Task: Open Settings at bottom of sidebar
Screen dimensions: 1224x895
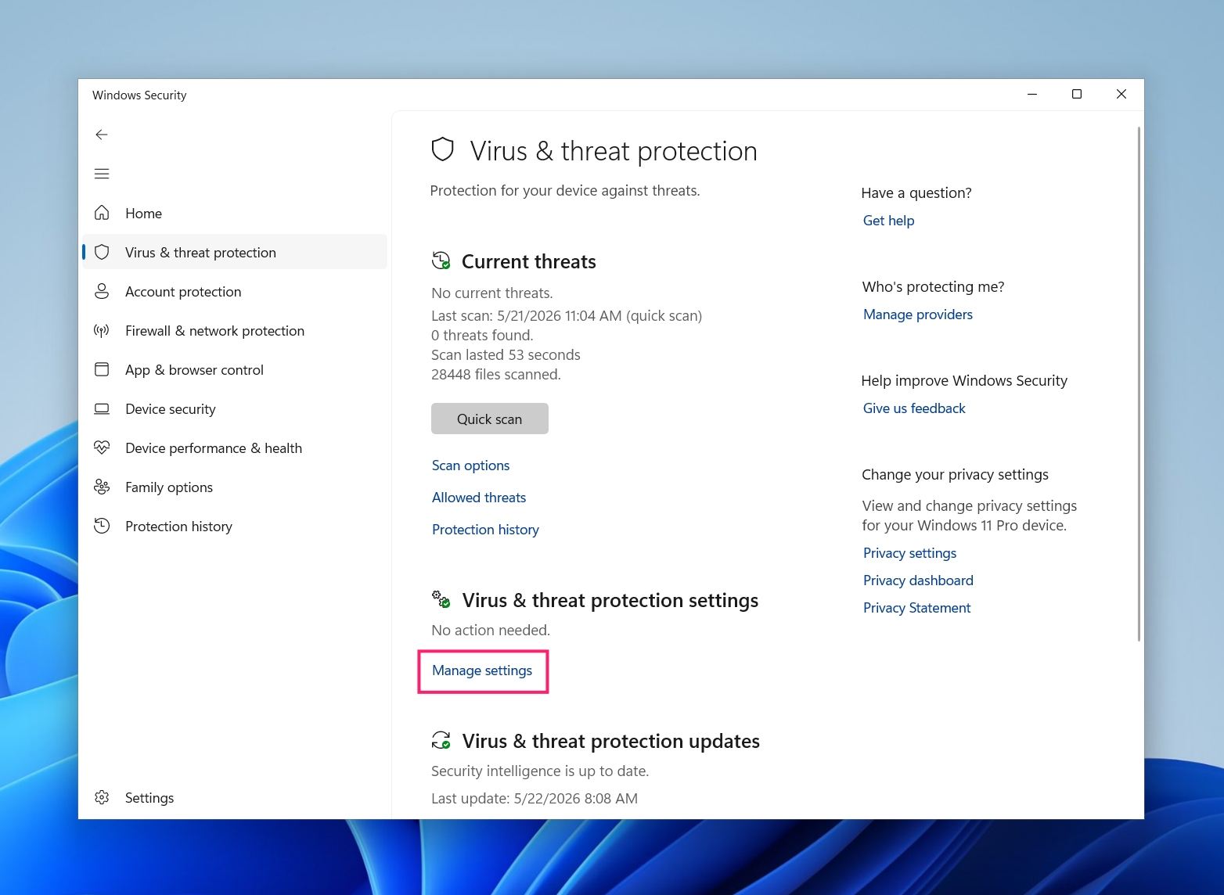Action: coord(235,797)
